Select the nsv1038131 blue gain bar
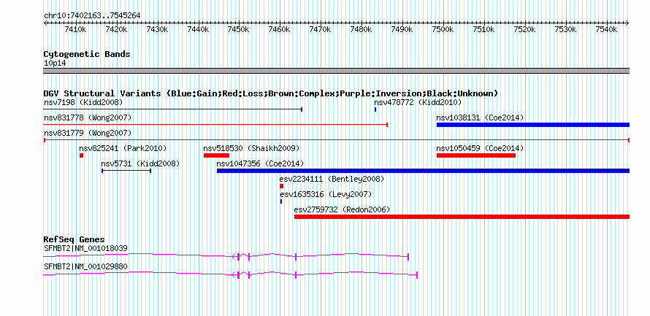 point(533,125)
